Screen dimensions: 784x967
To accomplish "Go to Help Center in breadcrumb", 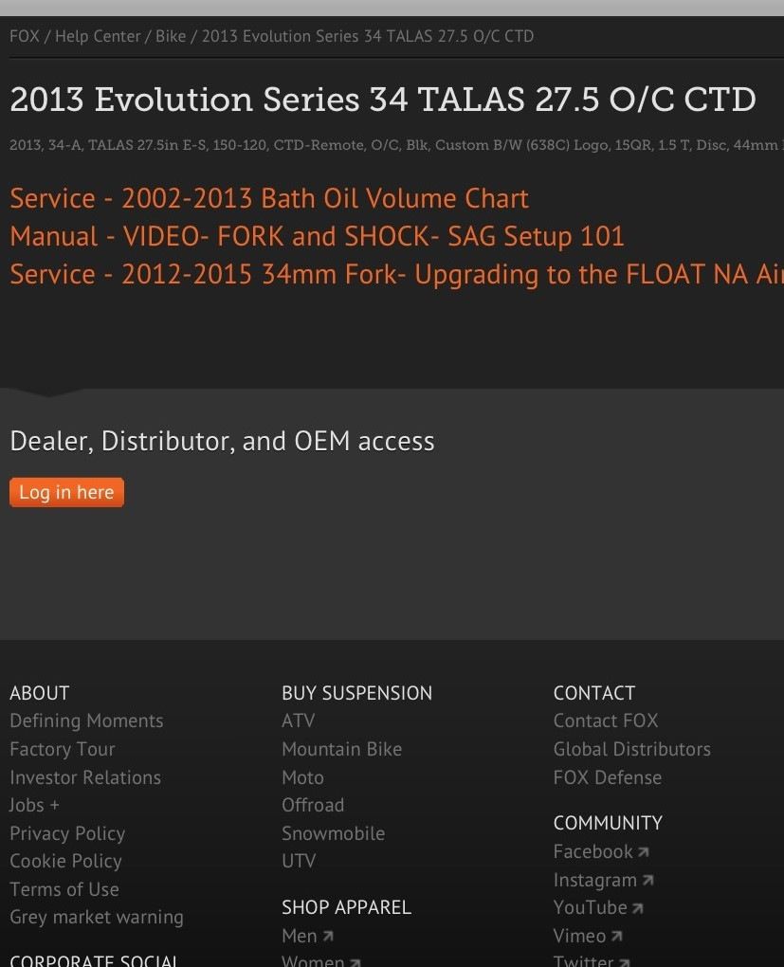I will pos(98,36).
